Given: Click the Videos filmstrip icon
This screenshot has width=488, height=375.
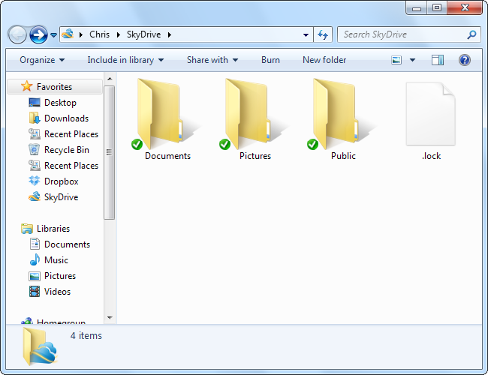Looking at the screenshot, I should [x=35, y=291].
